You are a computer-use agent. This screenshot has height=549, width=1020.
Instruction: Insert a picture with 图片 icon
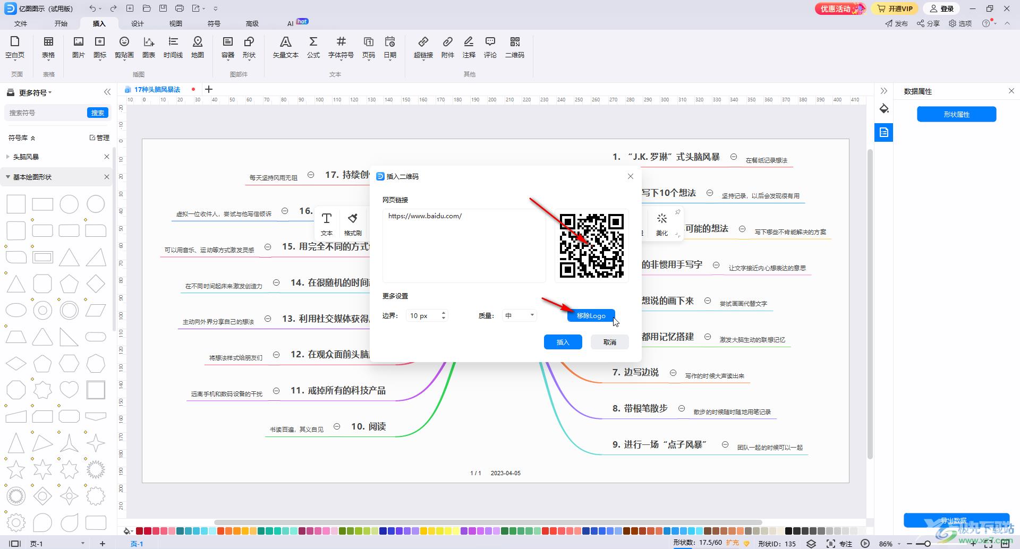coord(79,47)
